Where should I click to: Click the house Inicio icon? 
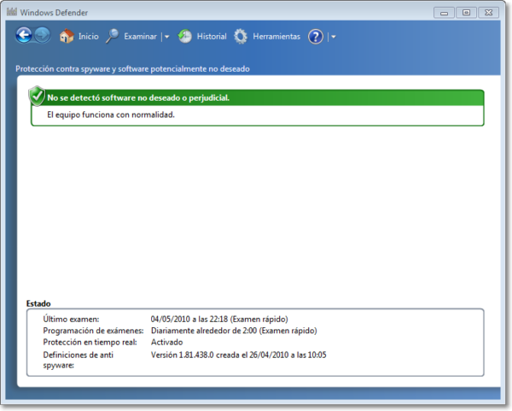click(x=67, y=36)
